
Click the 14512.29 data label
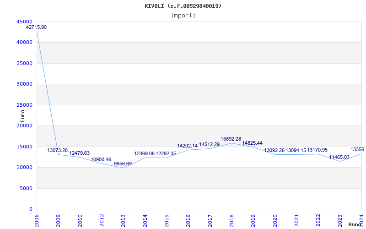[210, 144]
